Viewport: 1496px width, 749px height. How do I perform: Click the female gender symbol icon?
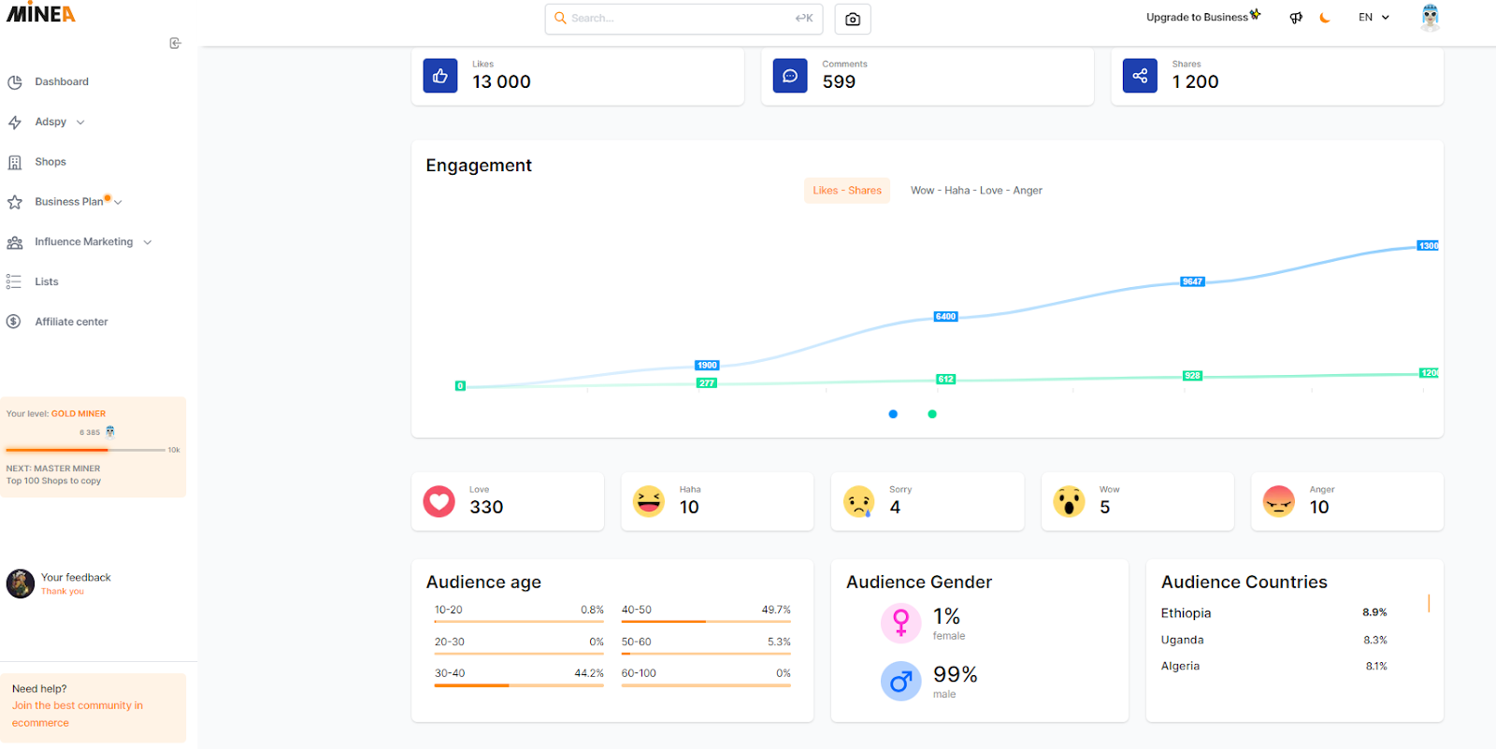(x=901, y=623)
